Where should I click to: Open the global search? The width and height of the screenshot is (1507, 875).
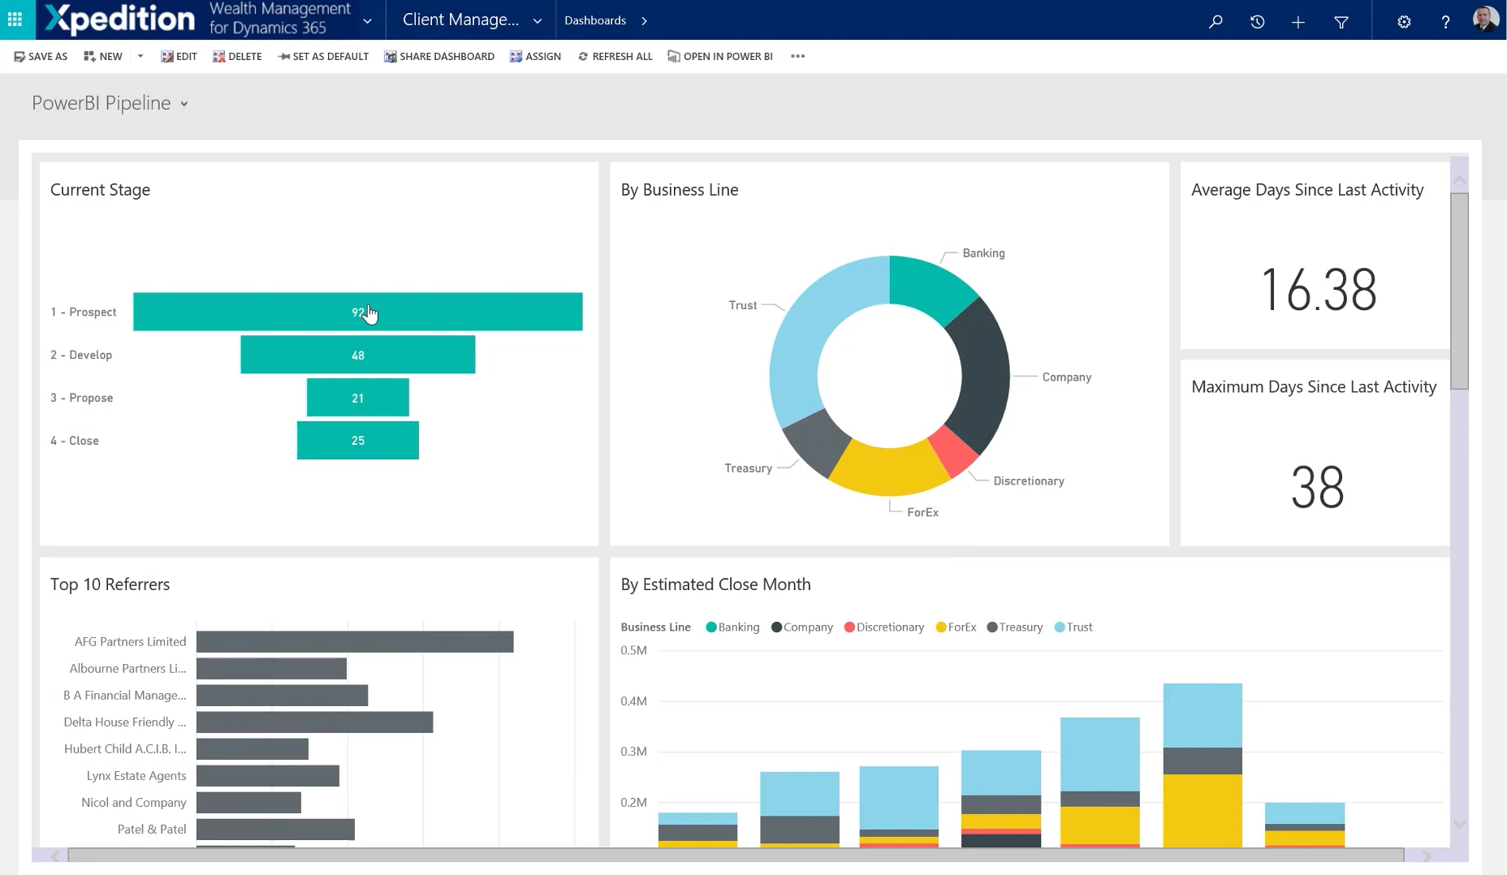coord(1216,21)
